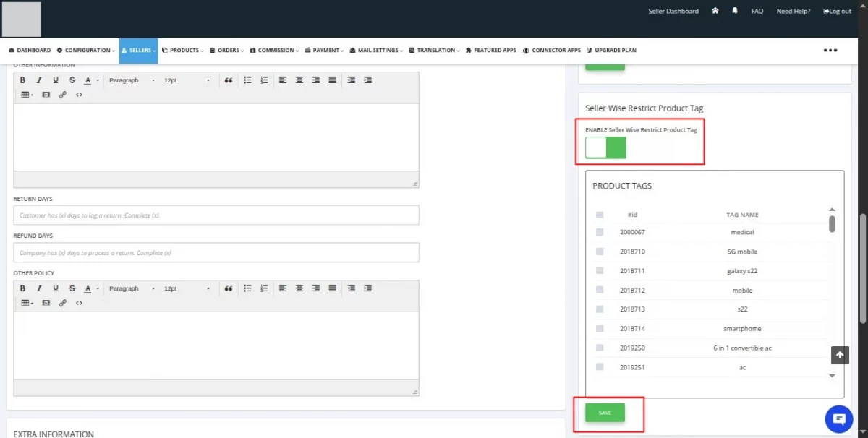Check the 6 in 1 convertible ac checkbox
The width and height of the screenshot is (868, 438).
[x=600, y=348]
